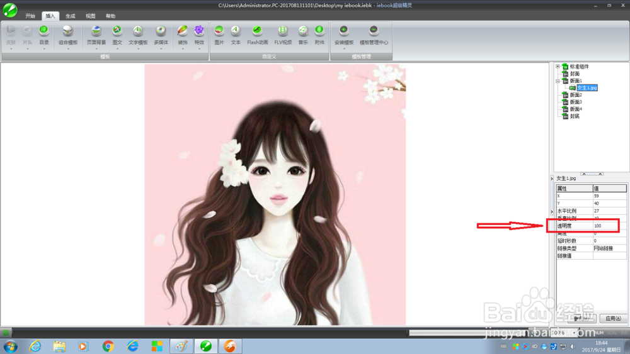Click the Y property value 40

609,203
